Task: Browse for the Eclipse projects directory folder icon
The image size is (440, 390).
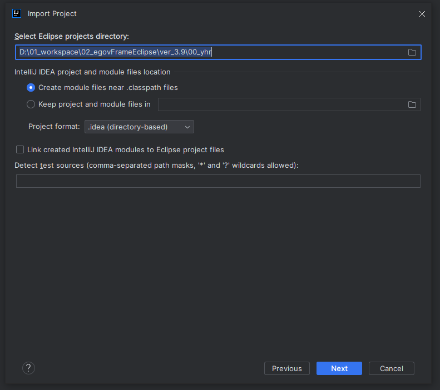Action: (412, 52)
